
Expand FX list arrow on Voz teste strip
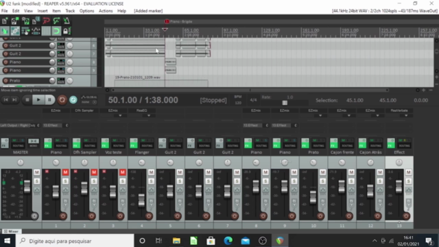click(x=120, y=116)
